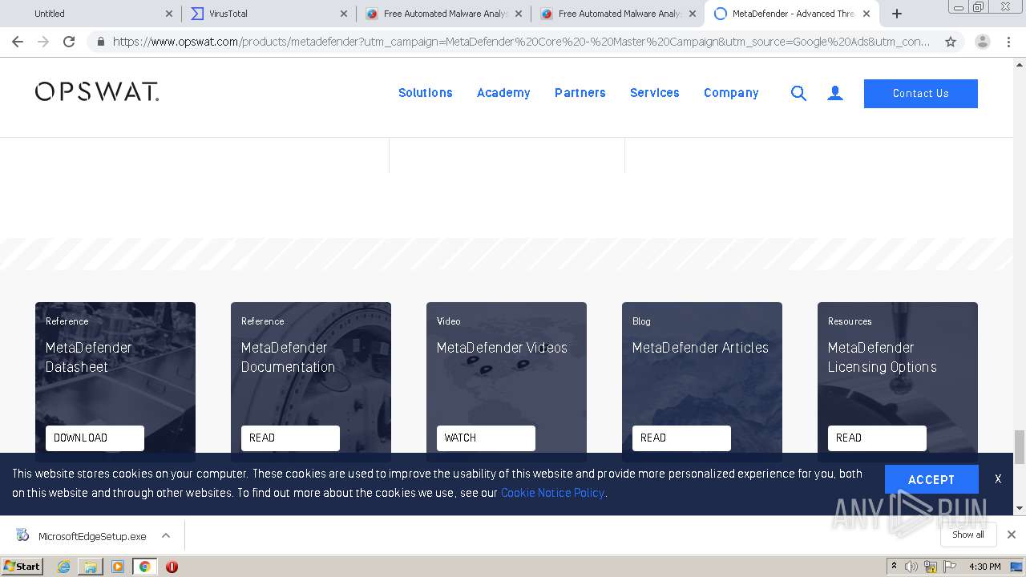Open the user account icon
This screenshot has height=577, width=1026.
(x=835, y=93)
